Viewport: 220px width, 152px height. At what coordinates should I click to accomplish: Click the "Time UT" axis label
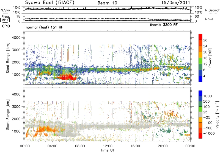pos(108,150)
